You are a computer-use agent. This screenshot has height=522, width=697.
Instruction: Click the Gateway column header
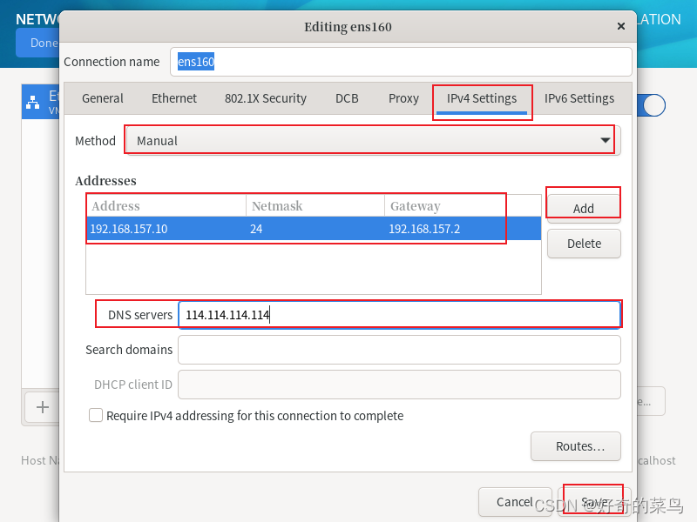(463, 206)
